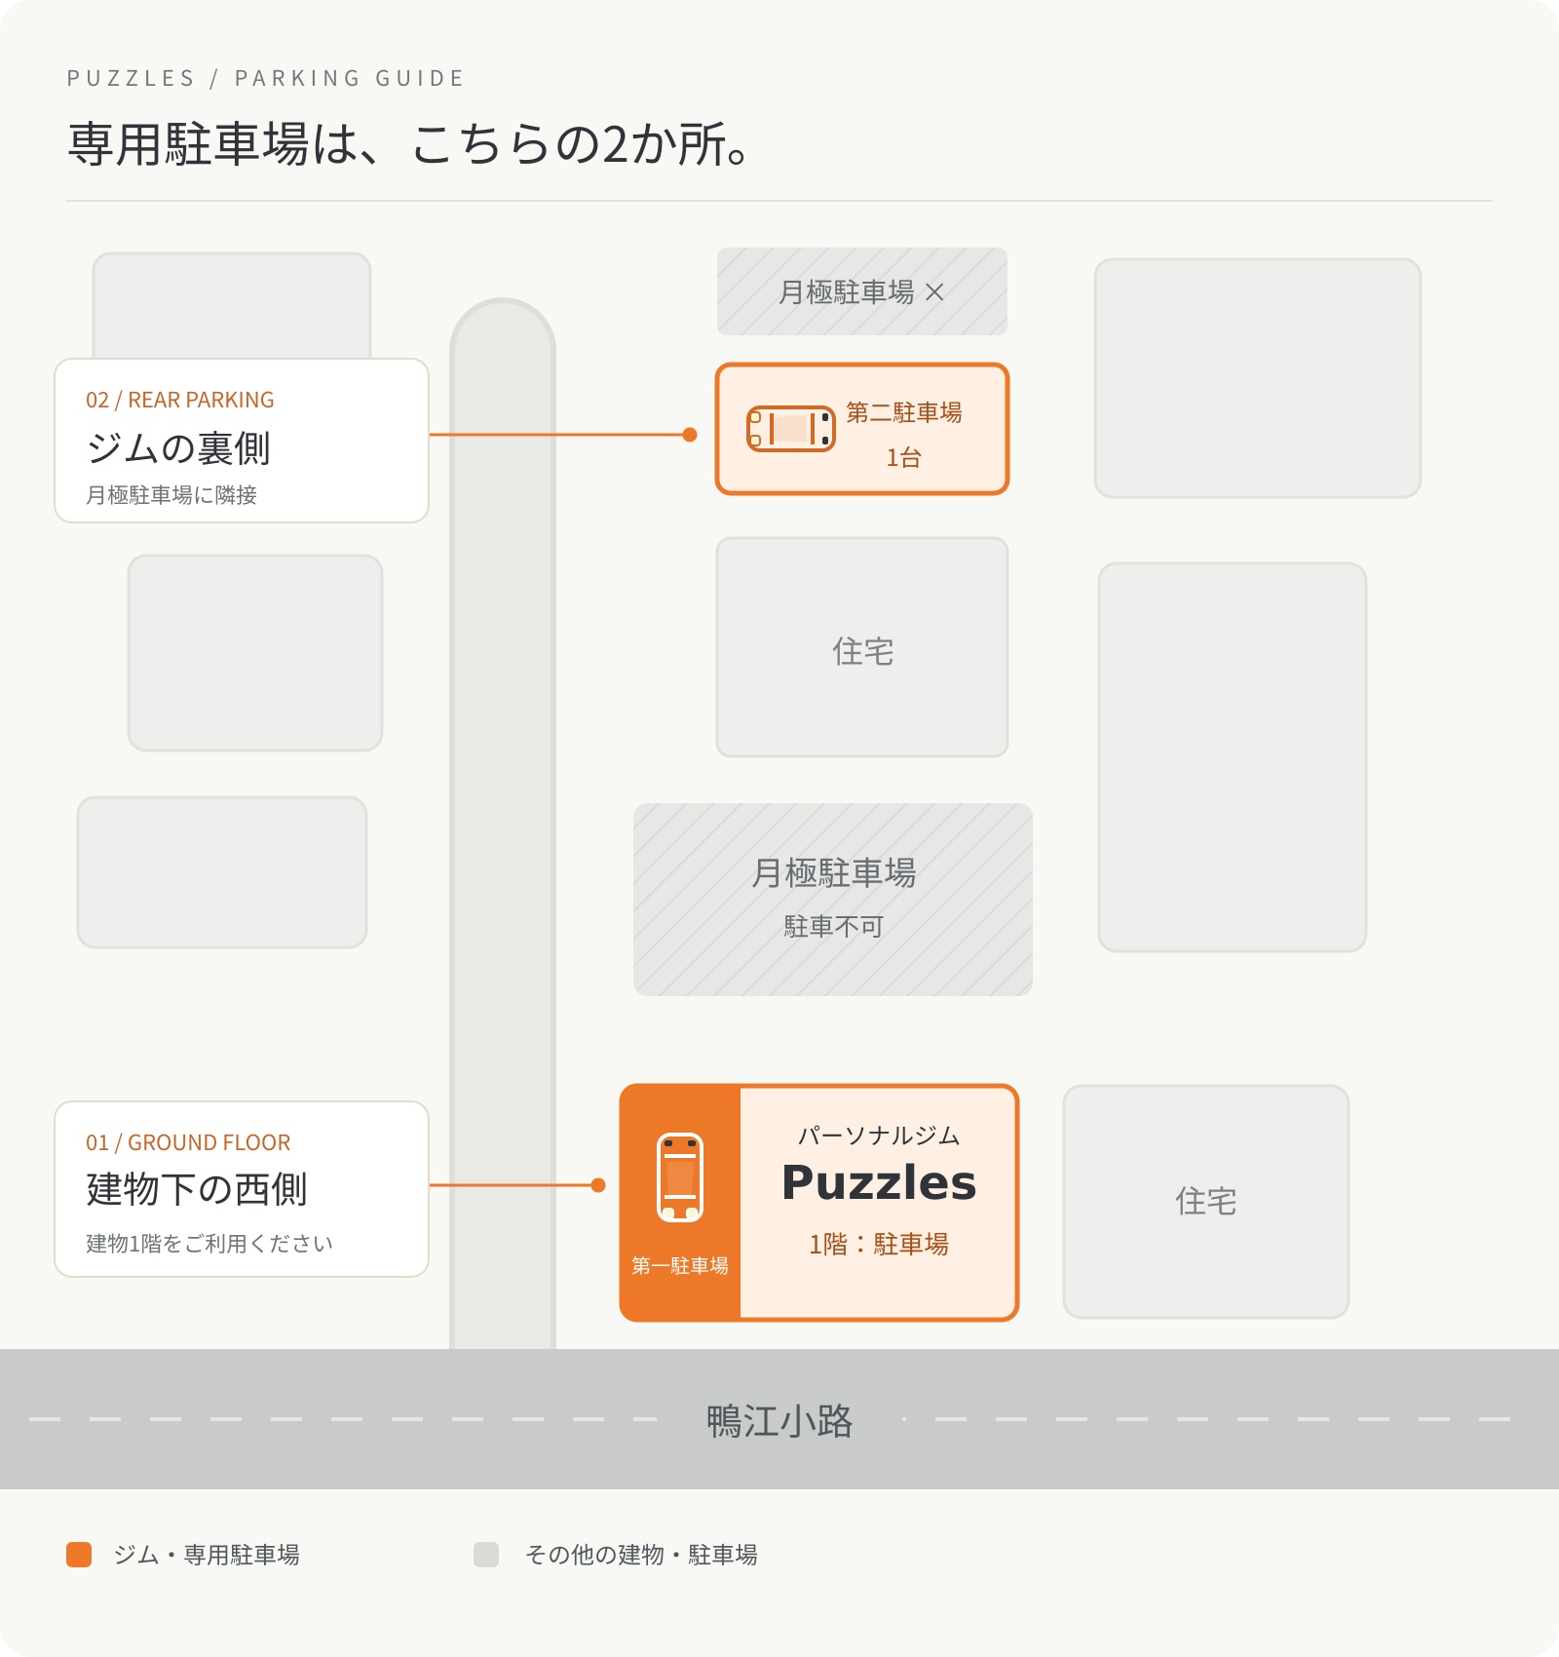Viewport: 1559px width, 1657px height.
Task: Click the 建物1階をご利用ください caption
Action: click(209, 1244)
